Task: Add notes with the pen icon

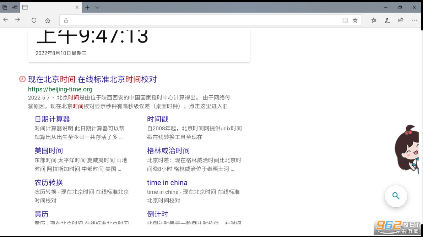Action: 387,21
